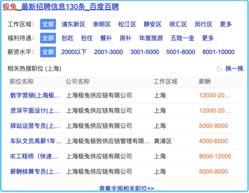Click company name in 驿站运营专员 row
The image size is (249, 193).
pos(99,126)
